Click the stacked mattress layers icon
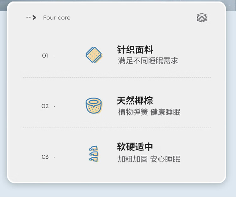236x197 pixels. click(202, 18)
